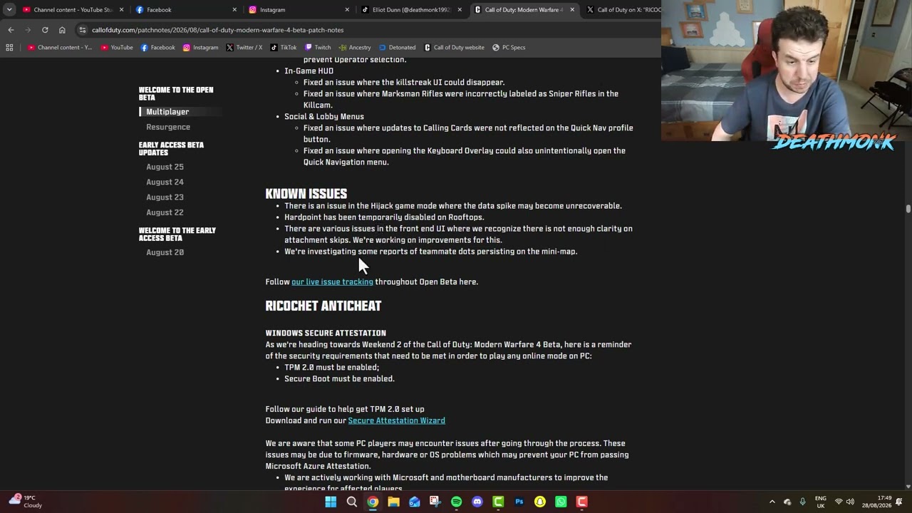Open the ENG UK language switcher
Image resolution: width=912 pixels, height=513 pixels.
click(x=821, y=502)
